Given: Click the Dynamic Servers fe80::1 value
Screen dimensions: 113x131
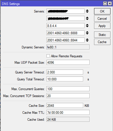Looking at the screenshot, I should (x=68, y=47).
